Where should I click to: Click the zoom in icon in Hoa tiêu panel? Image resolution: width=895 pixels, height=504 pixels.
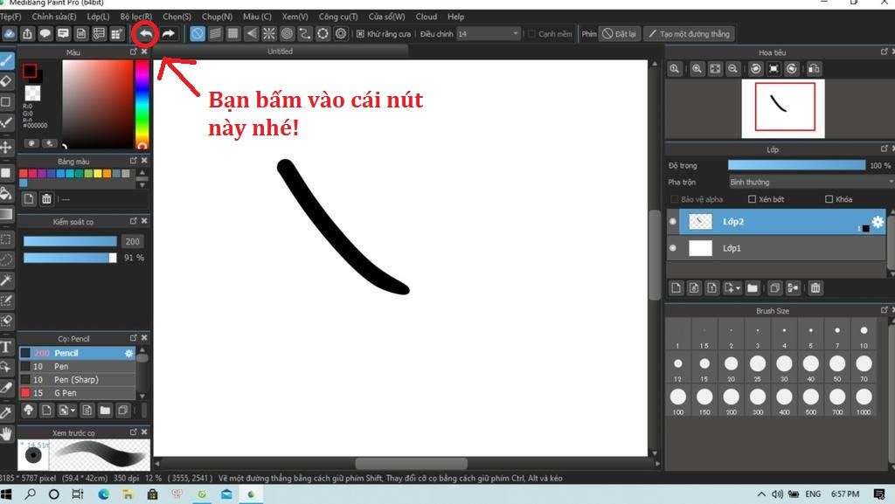(x=697, y=69)
